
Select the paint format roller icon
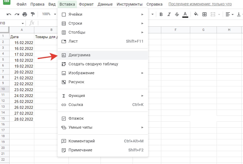[33, 14]
